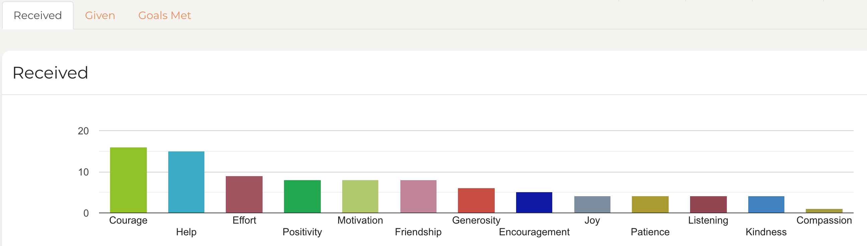Select the light green Motivation bar

pos(360,197)
